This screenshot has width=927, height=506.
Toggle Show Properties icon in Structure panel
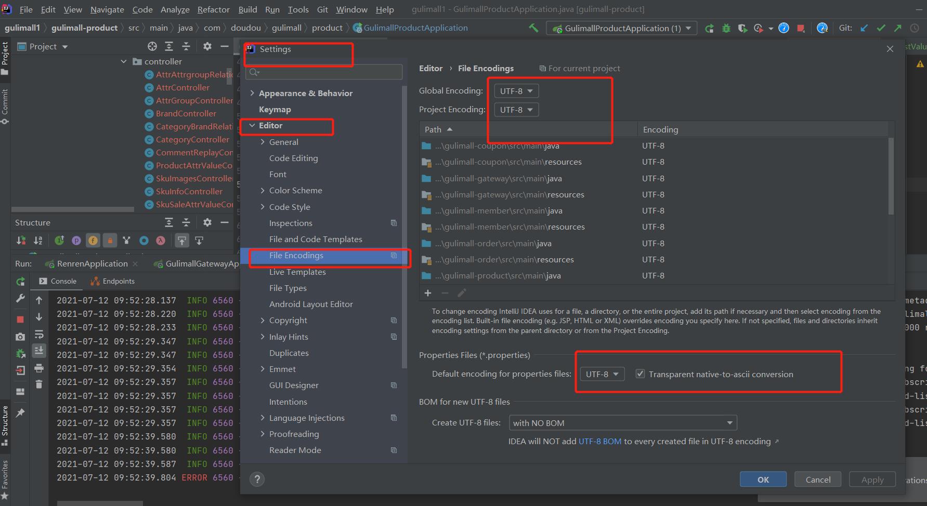[76, 240]
